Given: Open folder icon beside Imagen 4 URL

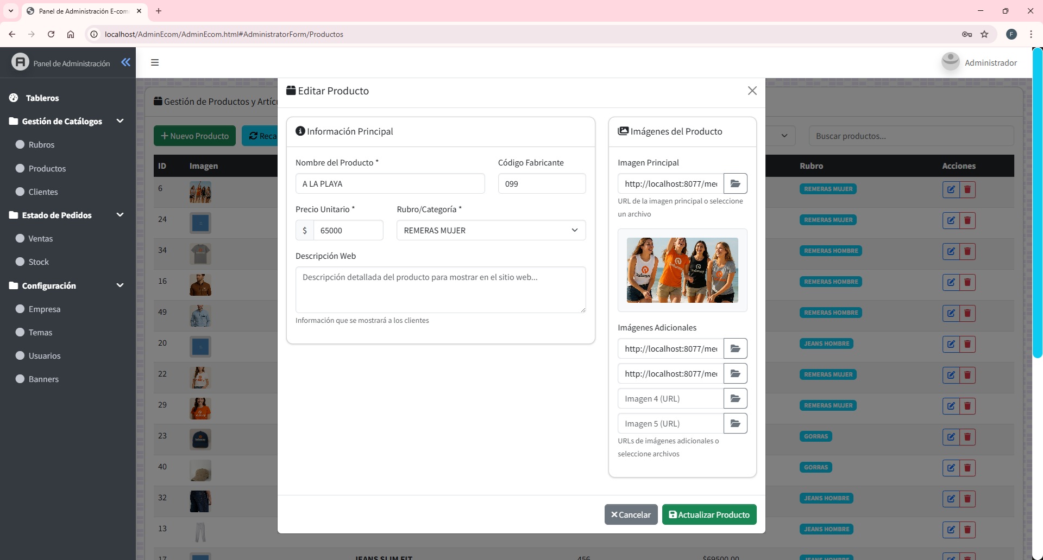Looking at the screenshot, I should coord(735,398).
